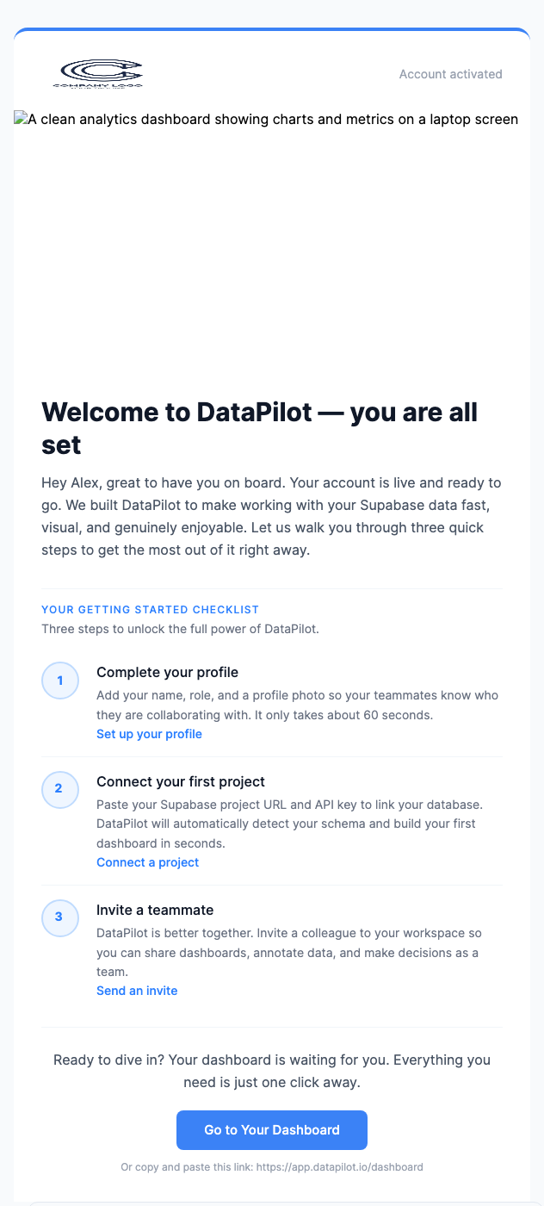Select the Welcome to DataPilot headline
The image size is (544, 1206).
tap(258, 428)
